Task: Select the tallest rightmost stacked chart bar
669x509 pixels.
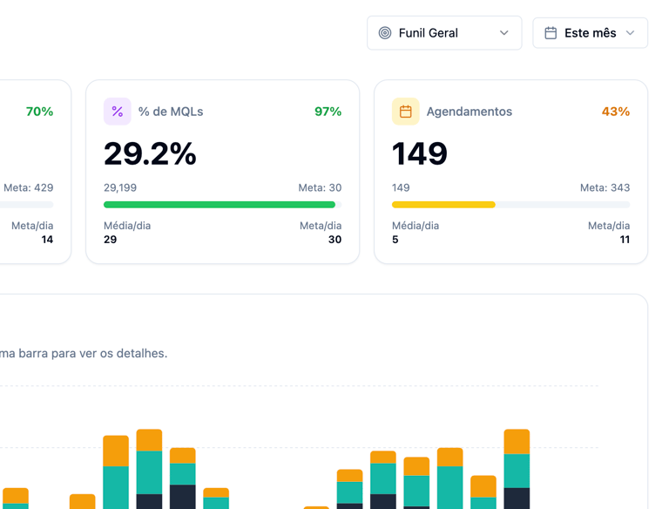Action: pyautogui.click(x=517, y=469)
